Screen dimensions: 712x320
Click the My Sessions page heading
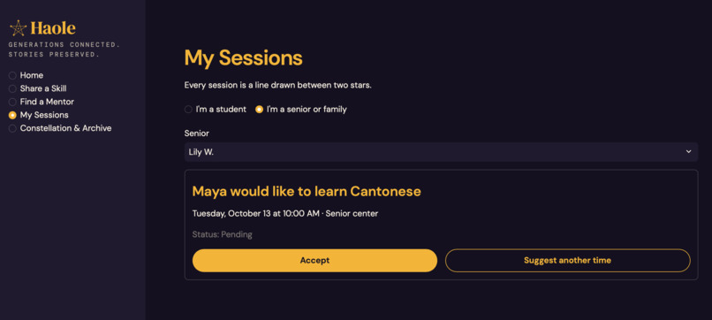tap(244, 58)
